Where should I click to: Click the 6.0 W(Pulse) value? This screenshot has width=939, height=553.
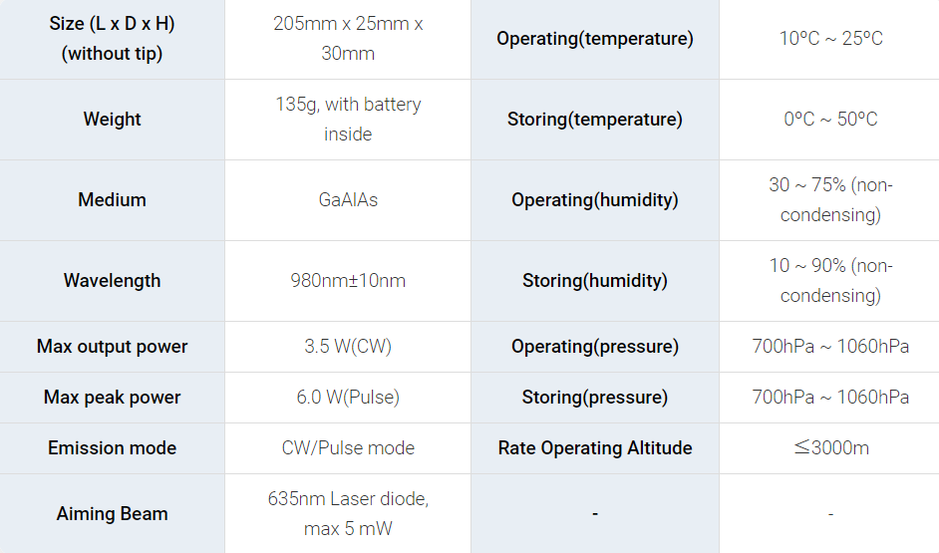[348, 398]
